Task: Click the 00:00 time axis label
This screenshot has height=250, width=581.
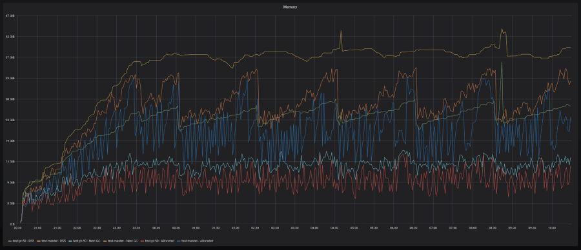Action: [x=156, y=228]
